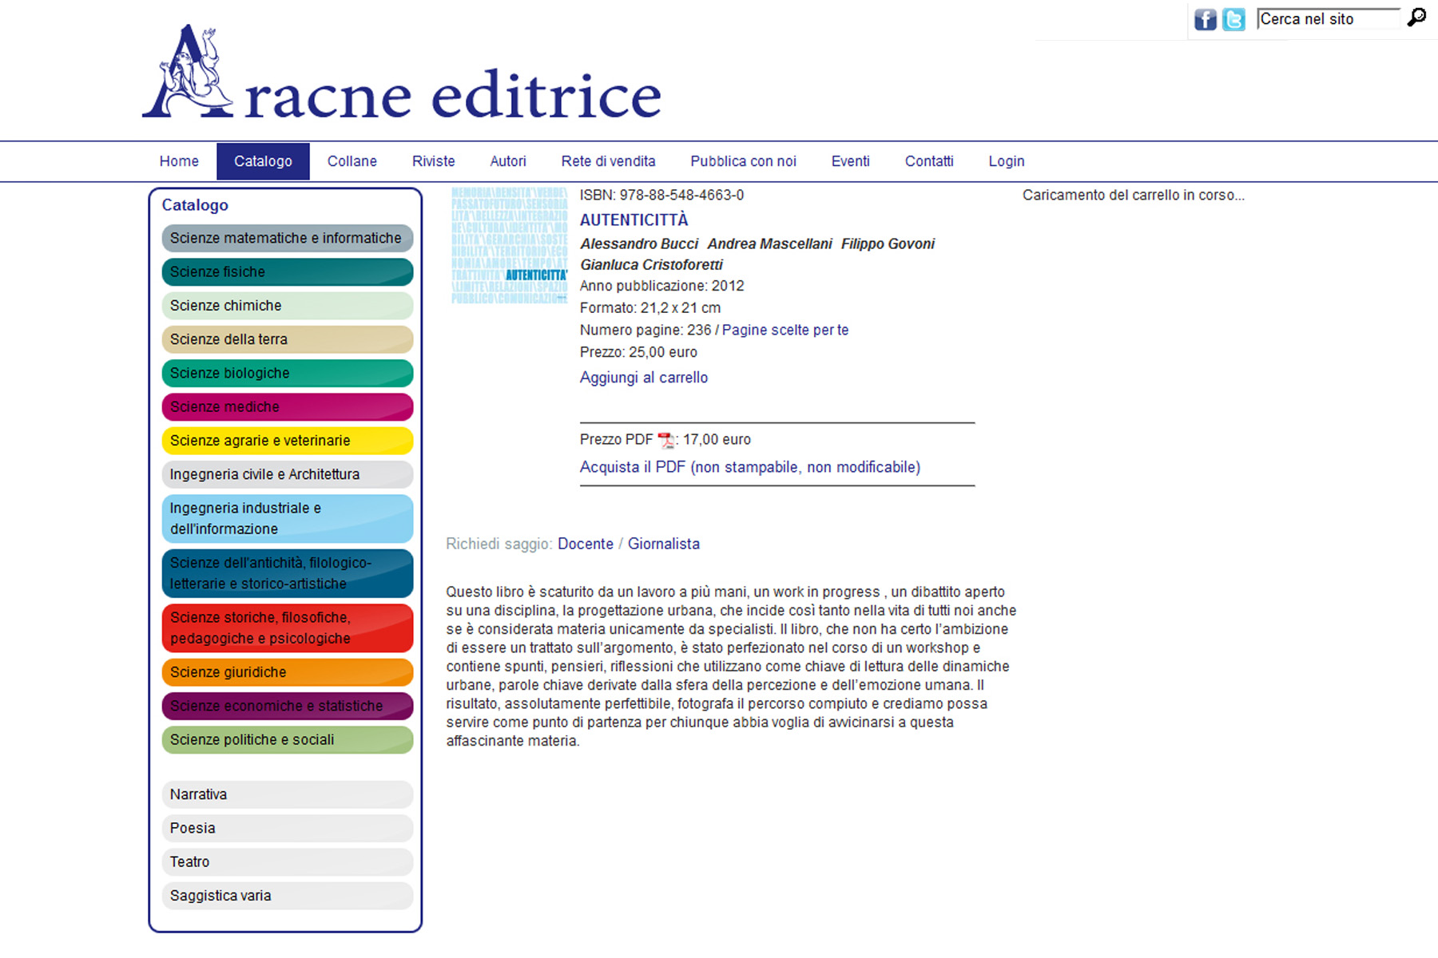Click the Formato: 21,2 x 21 cm text
This screenshot has width=1438, height=958.
(650, 308)
